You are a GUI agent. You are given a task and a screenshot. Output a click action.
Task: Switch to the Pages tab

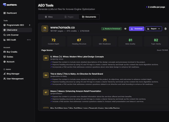click(x=69, y=17)
